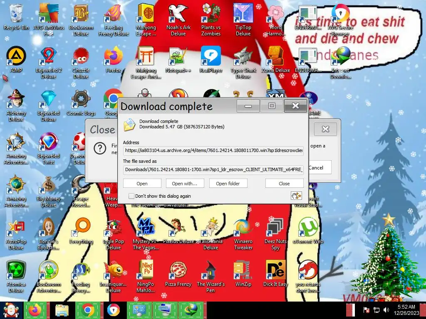The width and height of the screenshot is (426, 319).
Task: Open The Wizard's Pen shortcut
Action: (211, 277)
